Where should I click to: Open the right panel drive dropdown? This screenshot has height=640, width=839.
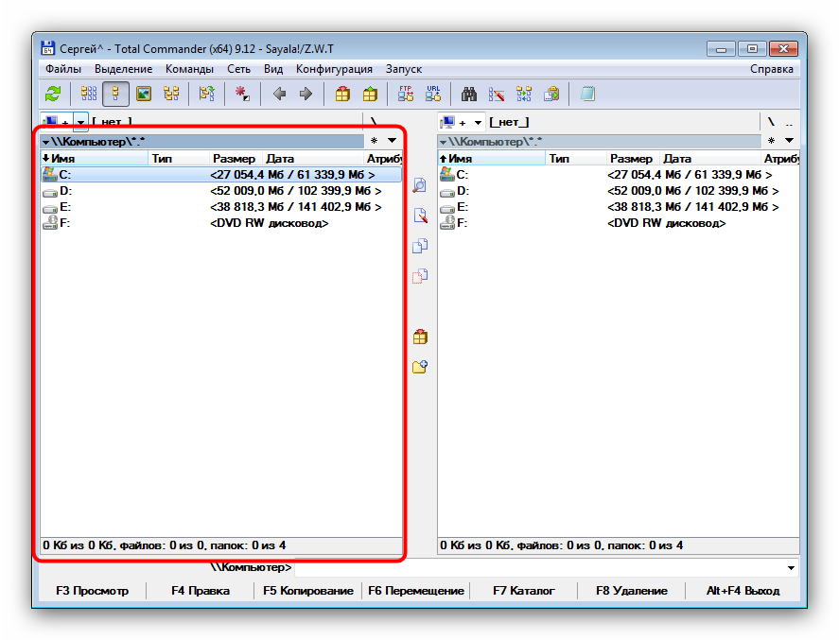[478, 123]
